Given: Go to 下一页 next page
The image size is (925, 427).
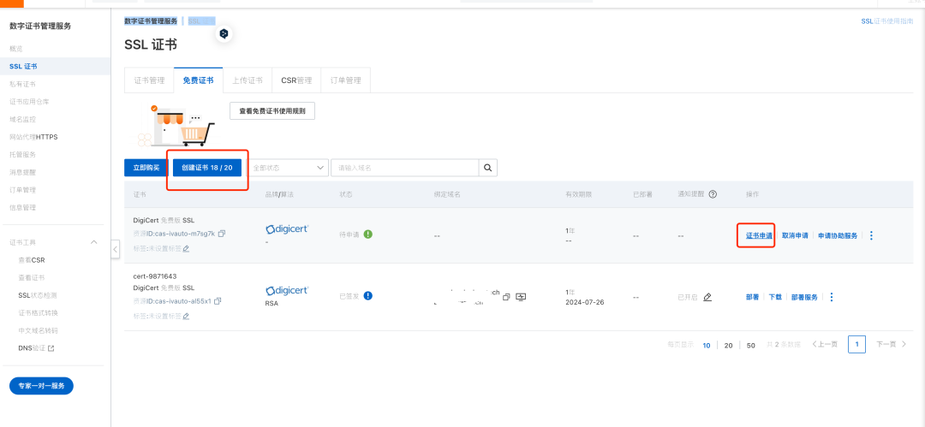Looking at the screenshot, I should pyautogui.click(x=891, y=345).
